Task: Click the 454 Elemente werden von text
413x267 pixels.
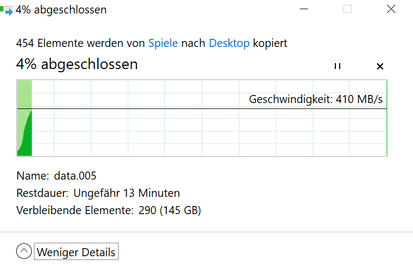Action: [80, 43]
